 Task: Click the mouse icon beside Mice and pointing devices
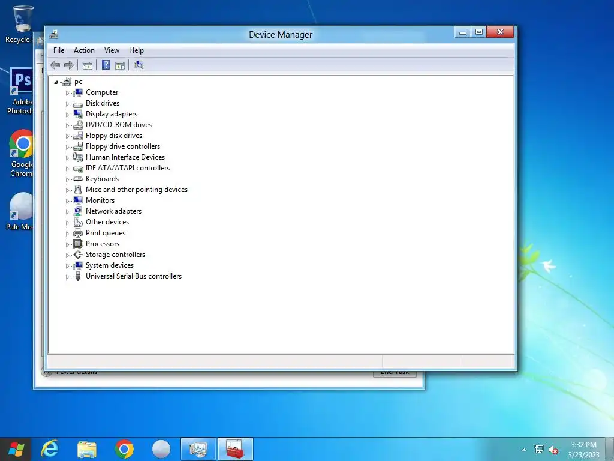[78, 190]
